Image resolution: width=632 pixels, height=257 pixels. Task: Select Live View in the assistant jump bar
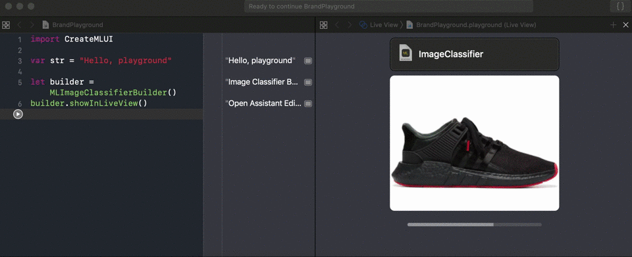coord(384,25)
